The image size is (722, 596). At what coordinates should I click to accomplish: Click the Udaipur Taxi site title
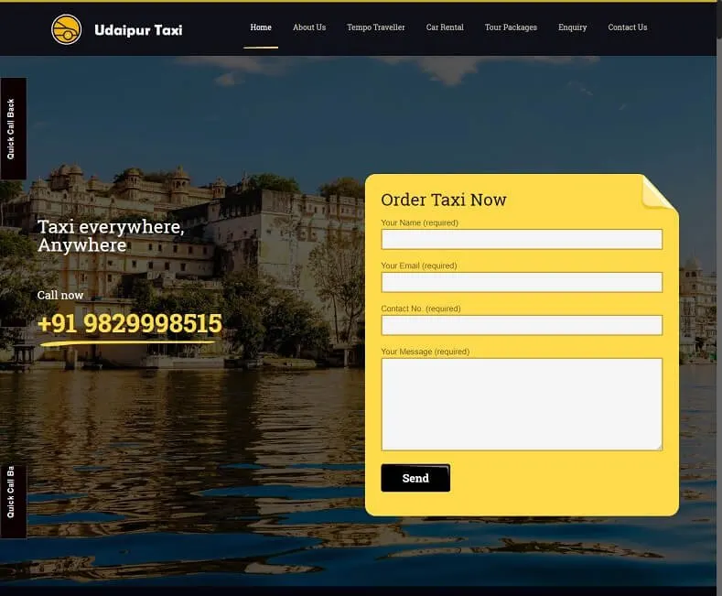click(138, 30)
